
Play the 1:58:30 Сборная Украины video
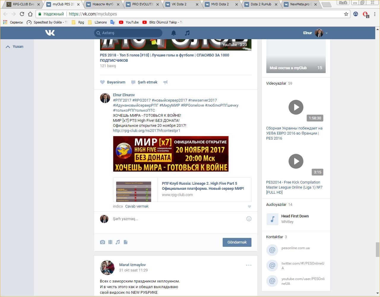click(x=296, y=107)
